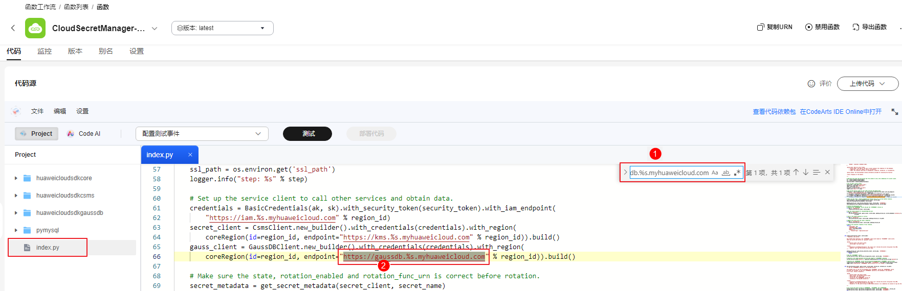The width and height of the screenshot is (902, 291).
Task: Click the iam endpoint URL on line 62
Action: click(272, 218)
